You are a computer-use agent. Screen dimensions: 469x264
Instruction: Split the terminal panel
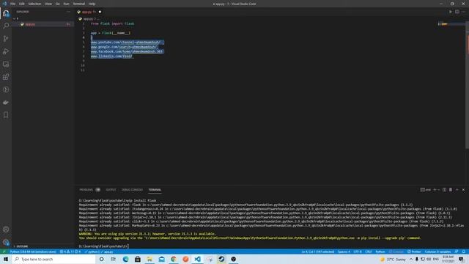tap(444, 190)
